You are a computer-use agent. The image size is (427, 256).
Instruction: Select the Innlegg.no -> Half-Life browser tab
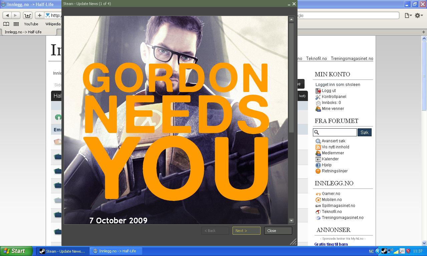(28, 32)
